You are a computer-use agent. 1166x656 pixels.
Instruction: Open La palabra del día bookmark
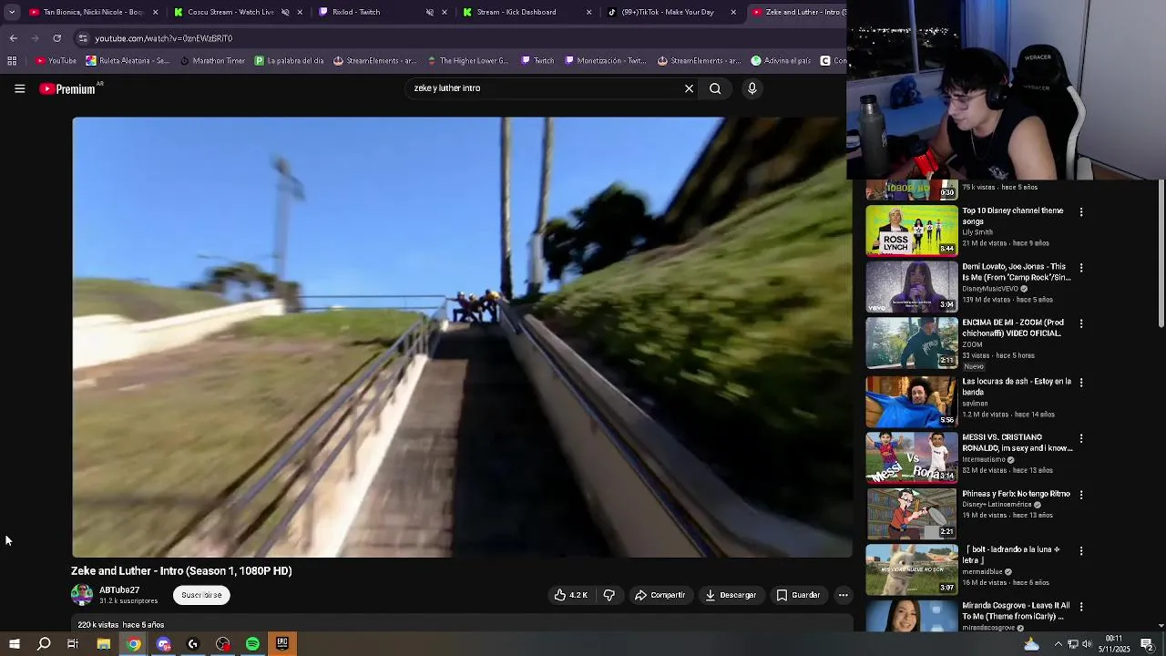click(x=289, y=61)
